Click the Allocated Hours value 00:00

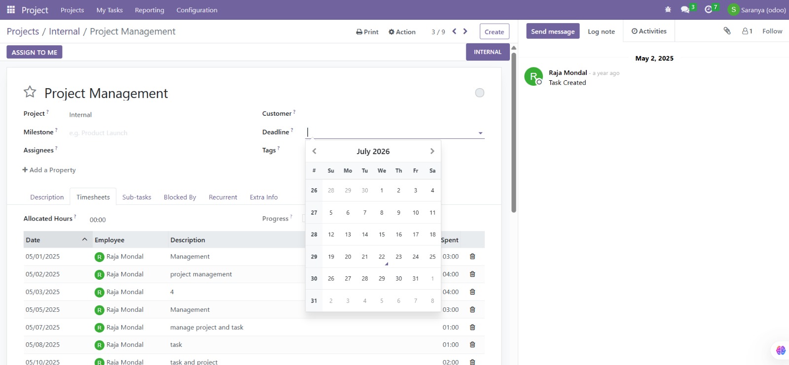tap(98, 220)
